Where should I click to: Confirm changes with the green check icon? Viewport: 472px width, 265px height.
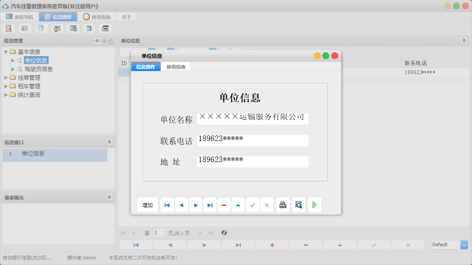[252, 205]
